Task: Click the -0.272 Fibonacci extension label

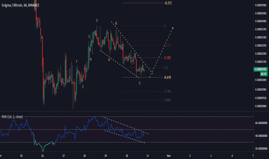Action: tap(168, 3)
